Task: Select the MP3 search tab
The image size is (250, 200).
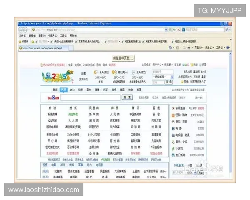Action: click(x=72, y=90)
